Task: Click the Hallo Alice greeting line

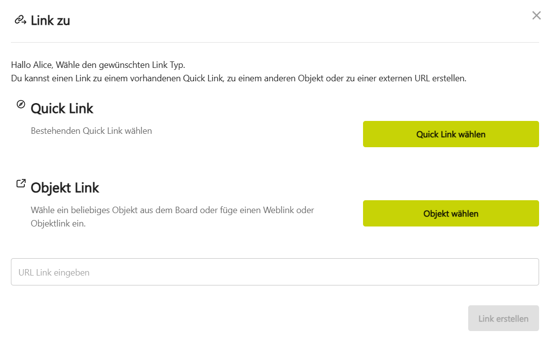Action: [x=98, y=65]
